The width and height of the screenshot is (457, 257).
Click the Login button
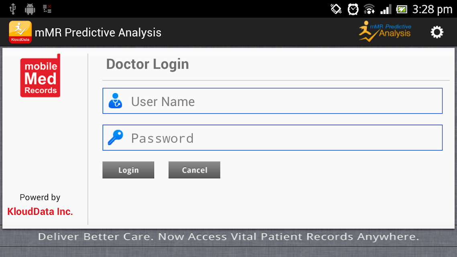(128, 170)
